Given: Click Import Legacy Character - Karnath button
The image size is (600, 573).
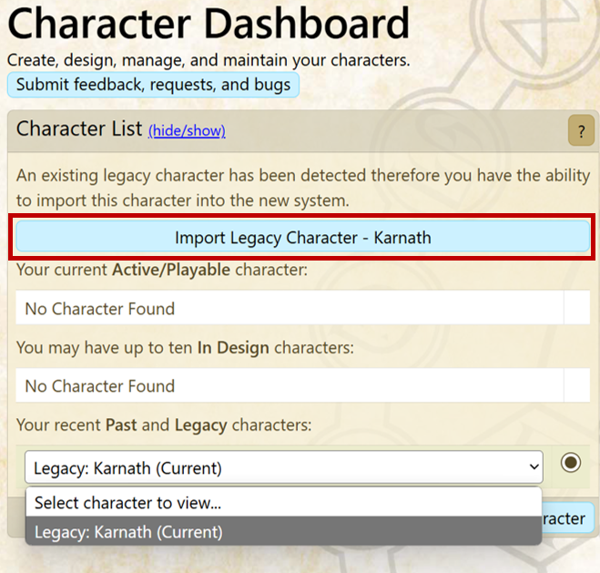Looking at the screenshot, I should 302,238.
